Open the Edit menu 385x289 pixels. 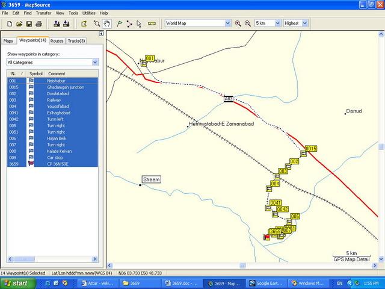pyautogui.click(x=16, y=13)
